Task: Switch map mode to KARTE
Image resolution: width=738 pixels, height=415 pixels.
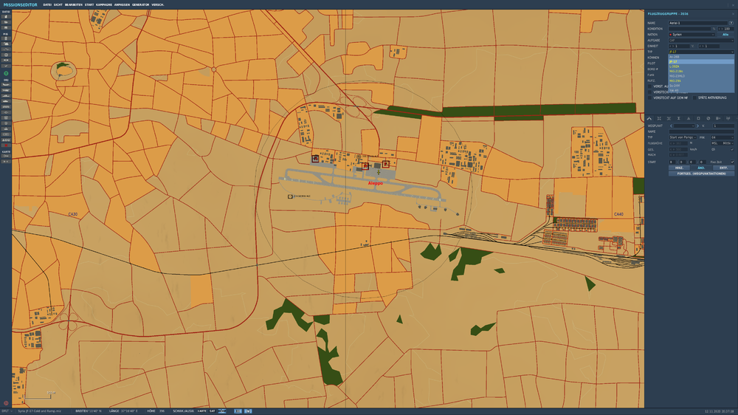Action: click(202, 411)
